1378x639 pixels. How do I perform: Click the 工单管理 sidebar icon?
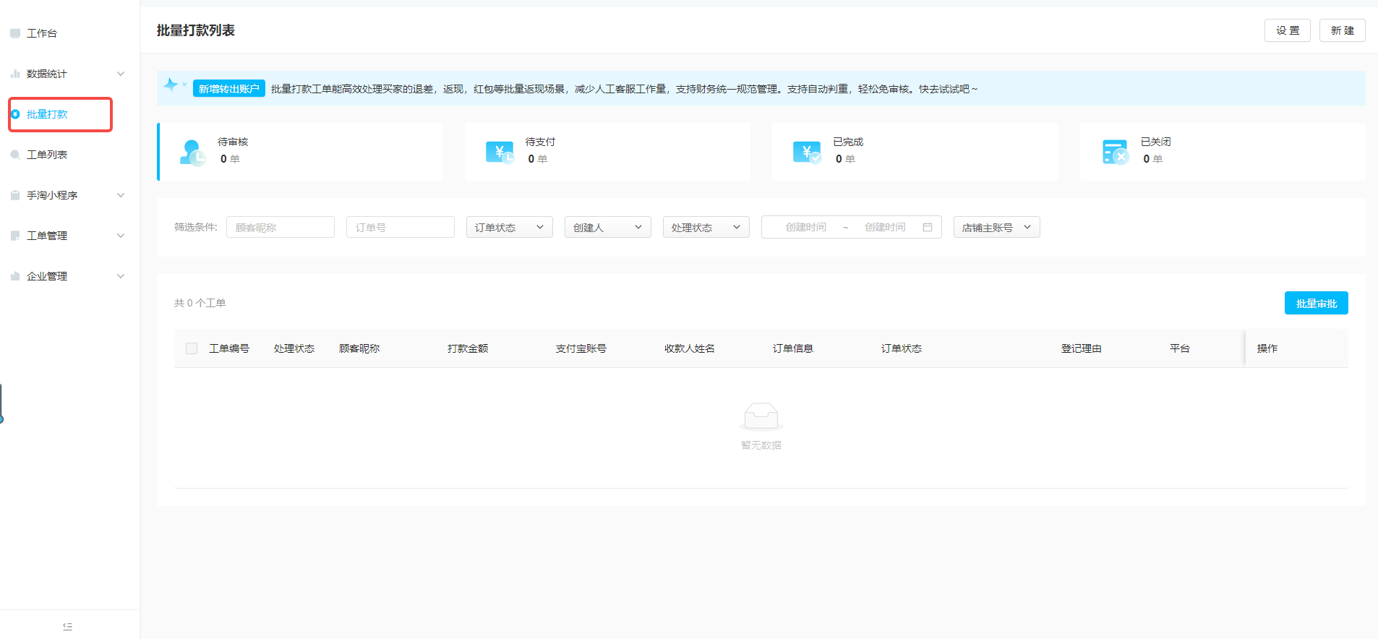[15, 236]
